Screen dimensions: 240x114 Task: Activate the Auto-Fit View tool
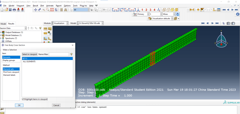click(x=52, y=10)
